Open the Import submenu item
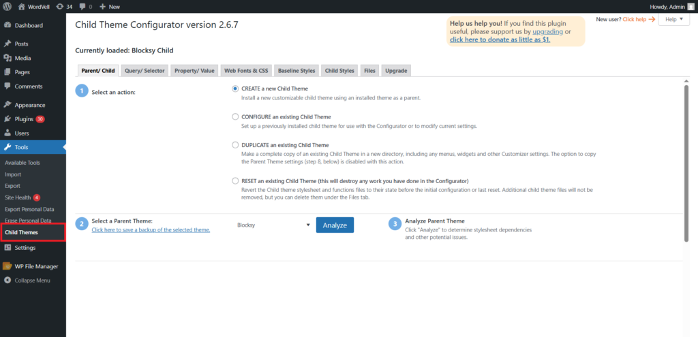 pos(13,174)
